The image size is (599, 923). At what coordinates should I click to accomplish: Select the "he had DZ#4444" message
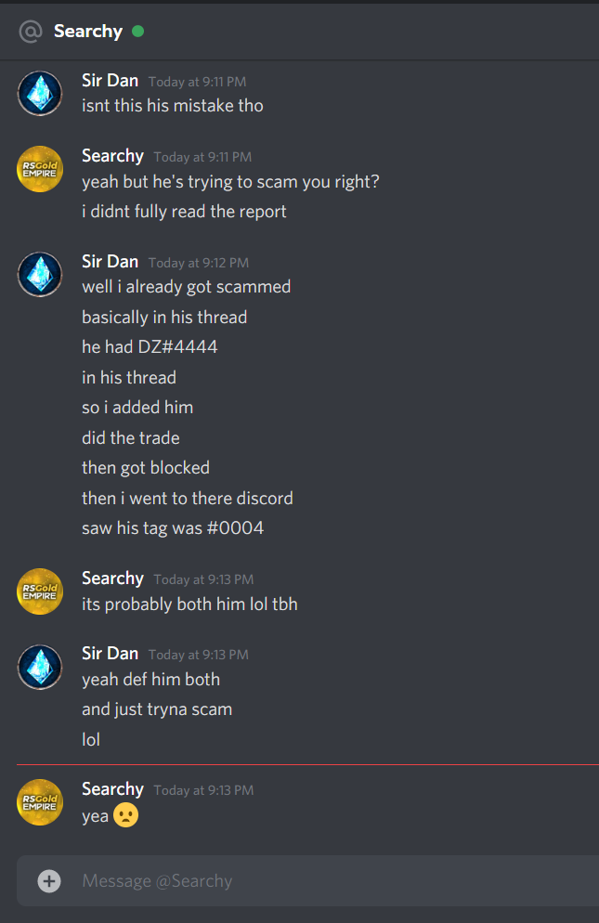click(150, 346)
